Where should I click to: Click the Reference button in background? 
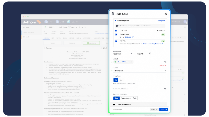(x=72, y=43)
